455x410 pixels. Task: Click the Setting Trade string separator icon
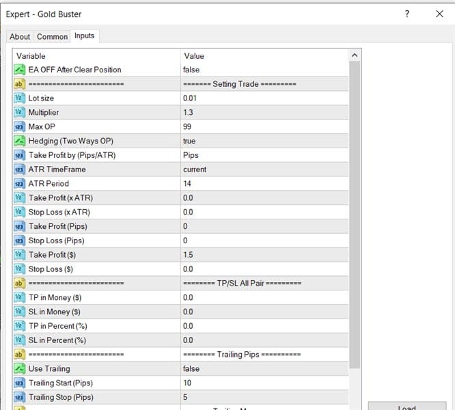(x=19, y=84)
